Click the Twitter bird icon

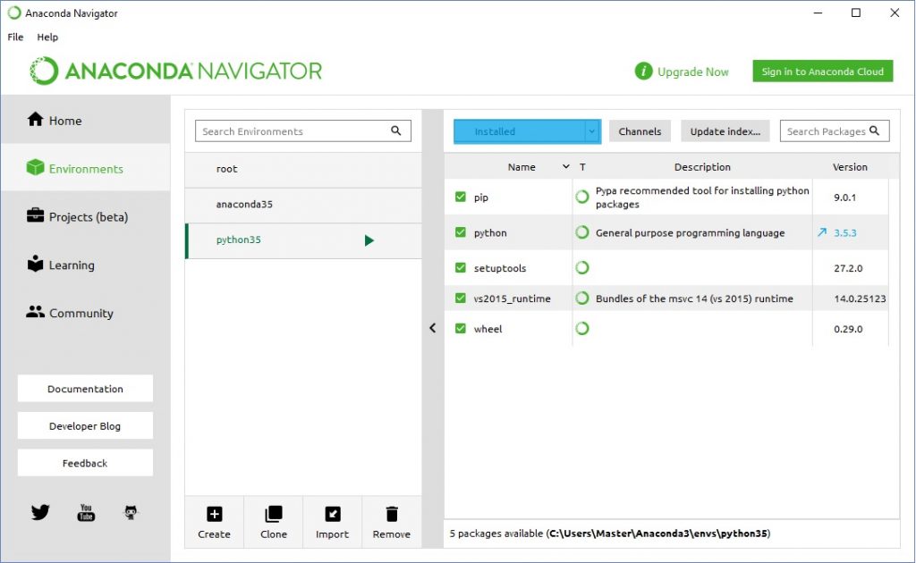(x=40, y=512)
